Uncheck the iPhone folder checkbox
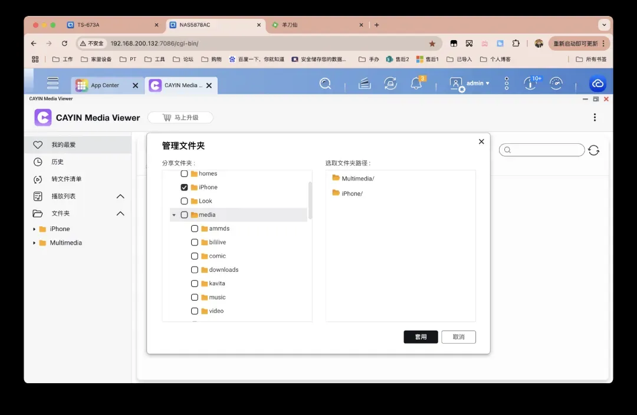This screenshot has height=415, width=637. pyautogui.click(x=184, y=187)
